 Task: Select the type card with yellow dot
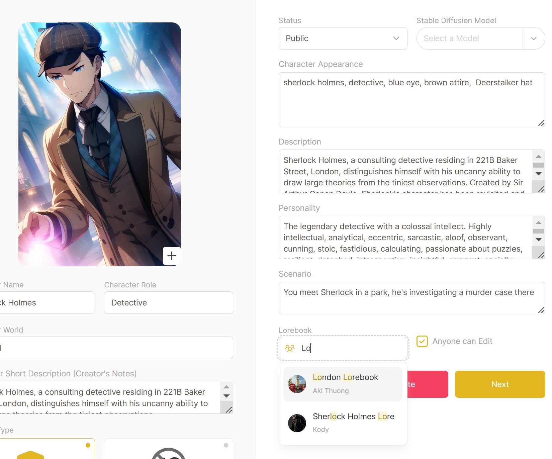47,449
